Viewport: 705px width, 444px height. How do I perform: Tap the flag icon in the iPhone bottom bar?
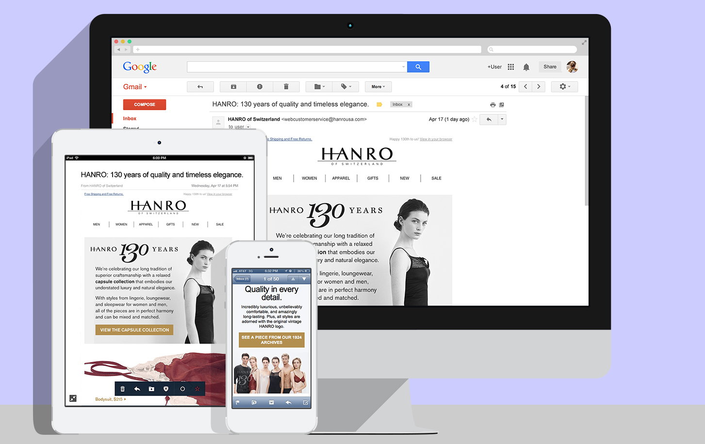pyautogui.click(x=238, y=402)
